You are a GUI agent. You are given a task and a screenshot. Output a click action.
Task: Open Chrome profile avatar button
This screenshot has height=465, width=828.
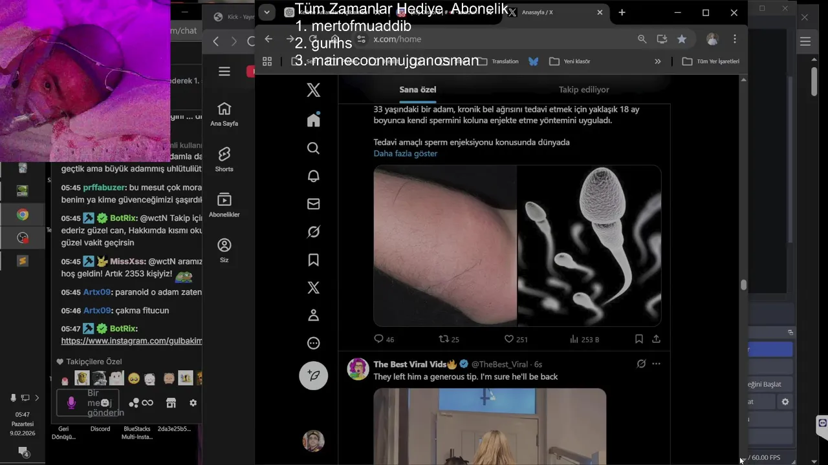click(x=712, y=39)
